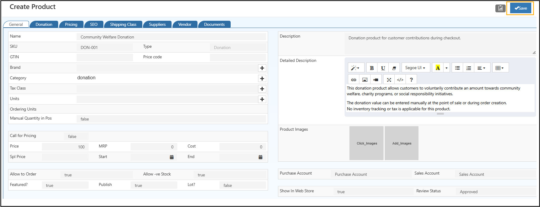Apply underline in Detailed Description editor
Viewport: 540px width, 207px height.
[x=383, y=68]
